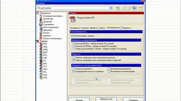Switch to the Основные tab
The image size is (181, 101).
tap(74, 28)
